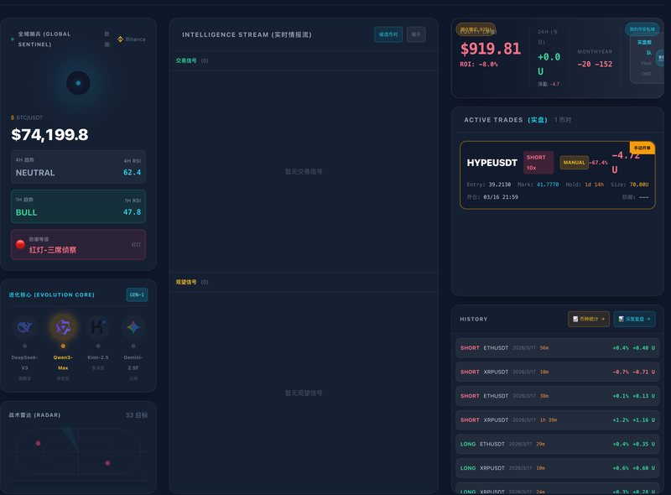This screenshot has height=495, width=671.
Task: Click the 33 目标 radar count
Action: 137,415
